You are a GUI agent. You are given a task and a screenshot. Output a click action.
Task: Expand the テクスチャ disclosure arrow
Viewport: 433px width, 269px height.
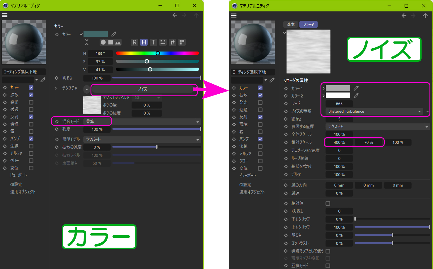(x=56, y=88)
